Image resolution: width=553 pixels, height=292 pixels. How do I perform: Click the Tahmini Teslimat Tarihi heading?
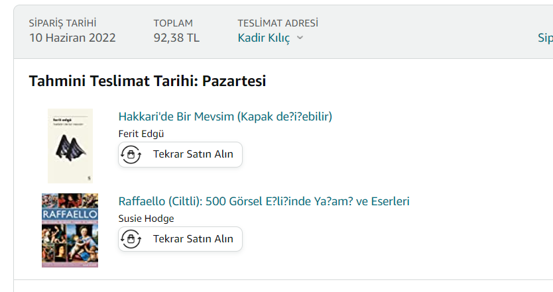coord(147,81)
